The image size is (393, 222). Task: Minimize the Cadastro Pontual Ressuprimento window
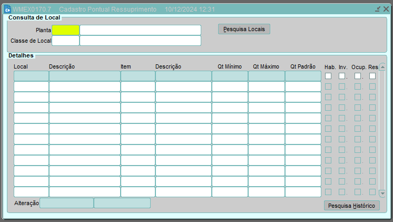tap(378, 9)
